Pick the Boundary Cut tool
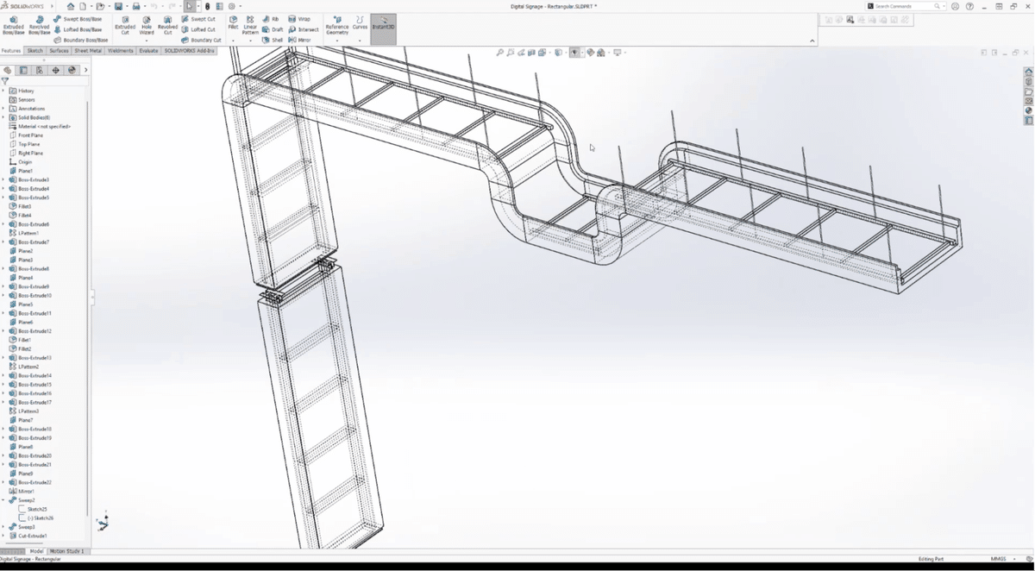This screenshot has width=1035, height=571. point(202,40)
